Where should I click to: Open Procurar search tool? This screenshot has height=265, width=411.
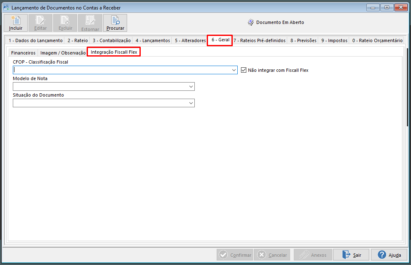point(115,23)
